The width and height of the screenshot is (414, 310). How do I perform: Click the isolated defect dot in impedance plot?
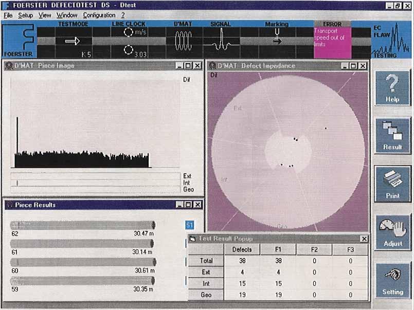pos(326,128)
